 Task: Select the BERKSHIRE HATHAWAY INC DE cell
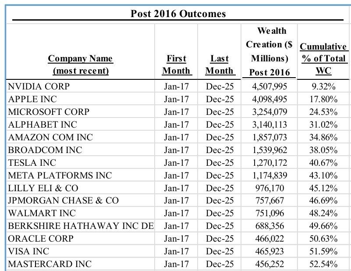click(81, 226)
